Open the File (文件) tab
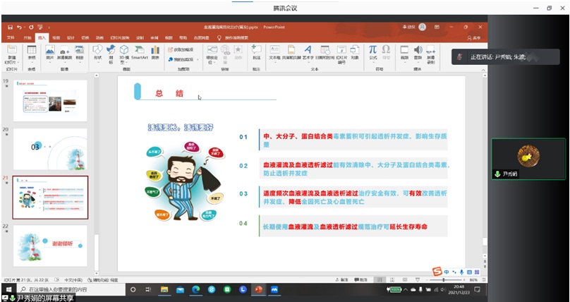 (x=11, y=37)
